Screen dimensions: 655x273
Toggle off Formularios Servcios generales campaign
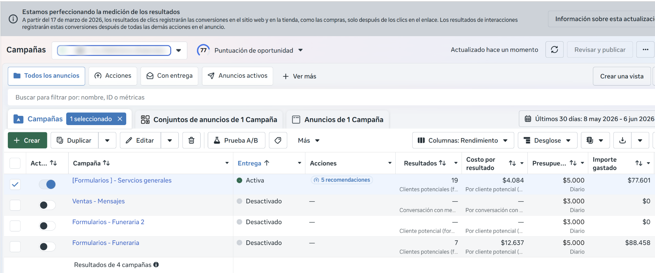click(47, 184)
